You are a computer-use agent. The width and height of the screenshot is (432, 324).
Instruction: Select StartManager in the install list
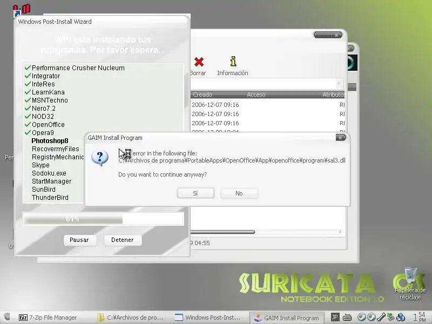click(51, 181)
